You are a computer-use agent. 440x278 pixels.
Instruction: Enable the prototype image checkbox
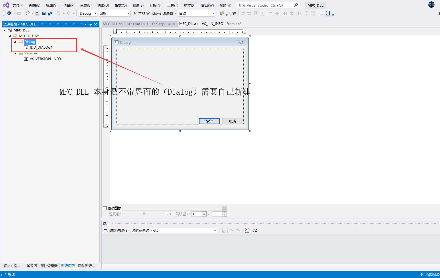coord(105,208)
